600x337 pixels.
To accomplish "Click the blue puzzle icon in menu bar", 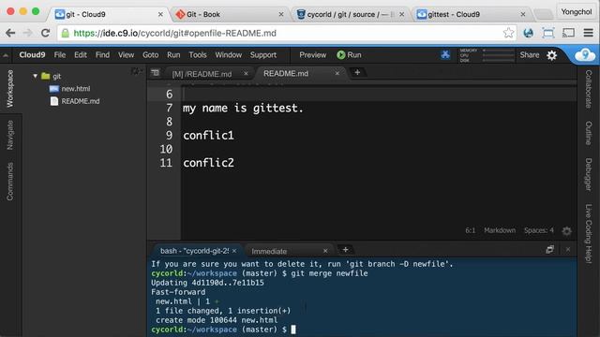I will tap(445, 55).
